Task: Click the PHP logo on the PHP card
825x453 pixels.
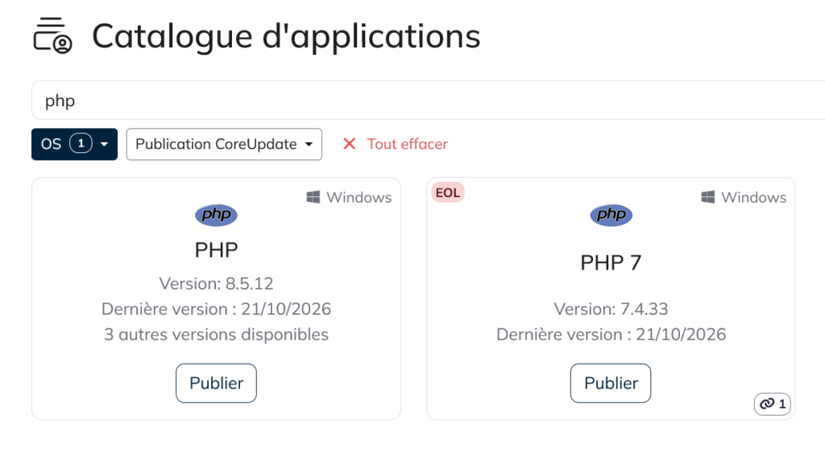Action: coord(216,215)
